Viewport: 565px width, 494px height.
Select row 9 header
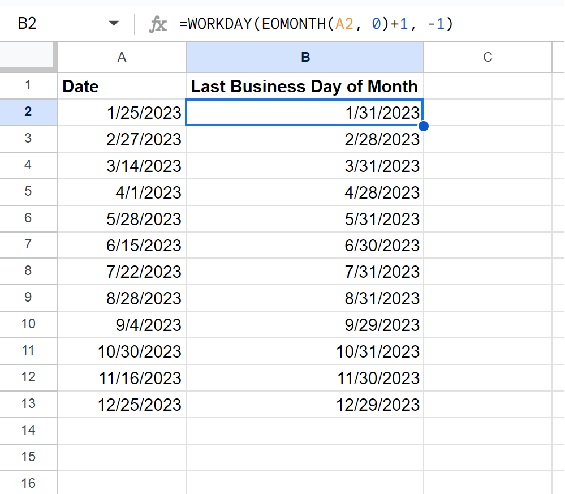coord(28,298)
